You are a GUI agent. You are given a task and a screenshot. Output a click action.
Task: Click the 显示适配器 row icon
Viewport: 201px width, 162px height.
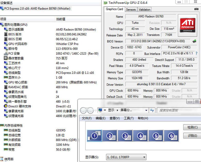pos(6,29)
